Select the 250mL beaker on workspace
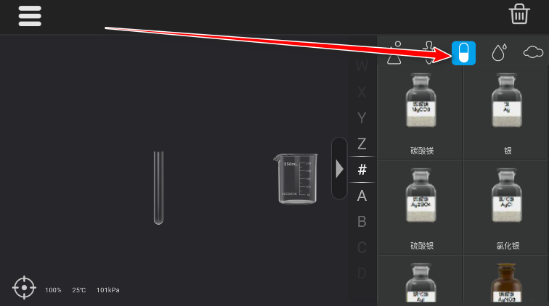The image size is (549, 306). [296, 178]
